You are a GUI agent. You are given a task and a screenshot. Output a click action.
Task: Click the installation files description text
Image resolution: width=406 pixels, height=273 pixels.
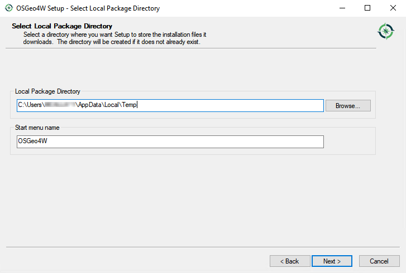click(x=114, y=38)
